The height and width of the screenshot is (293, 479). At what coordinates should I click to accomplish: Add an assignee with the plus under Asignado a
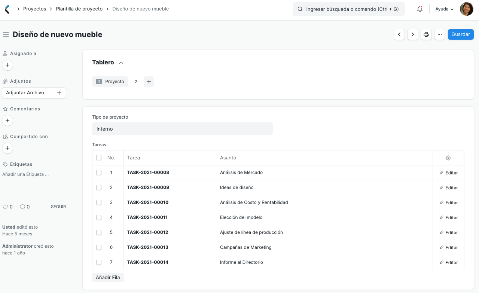[x=7, y=65]
